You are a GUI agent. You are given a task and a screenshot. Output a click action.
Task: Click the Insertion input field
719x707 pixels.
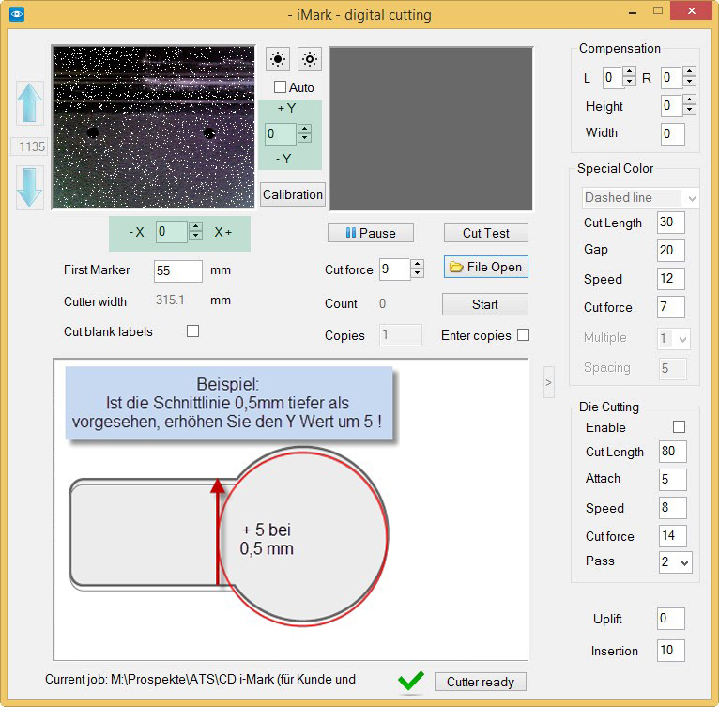coord(671,651)
